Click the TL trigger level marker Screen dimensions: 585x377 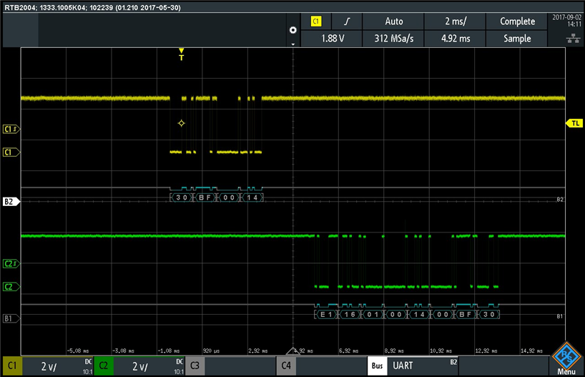point(575,124)
